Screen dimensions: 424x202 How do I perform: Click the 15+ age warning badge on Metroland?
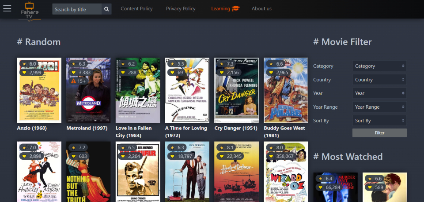point(79,81)
